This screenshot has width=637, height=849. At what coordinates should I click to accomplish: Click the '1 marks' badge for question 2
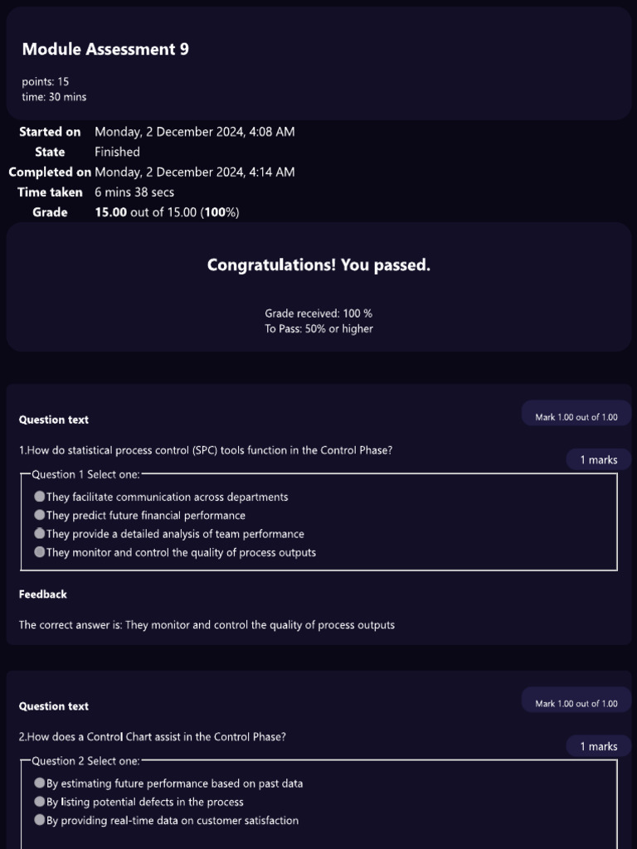pos(599,746)
